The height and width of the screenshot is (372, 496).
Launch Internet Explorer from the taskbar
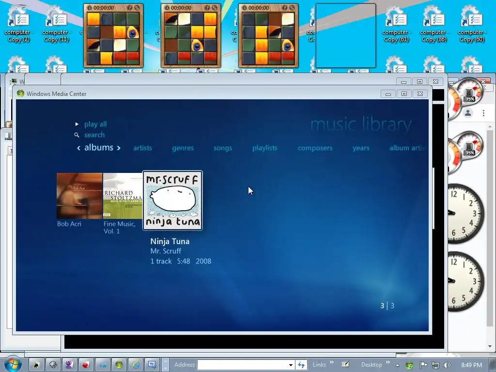point(136,365)
